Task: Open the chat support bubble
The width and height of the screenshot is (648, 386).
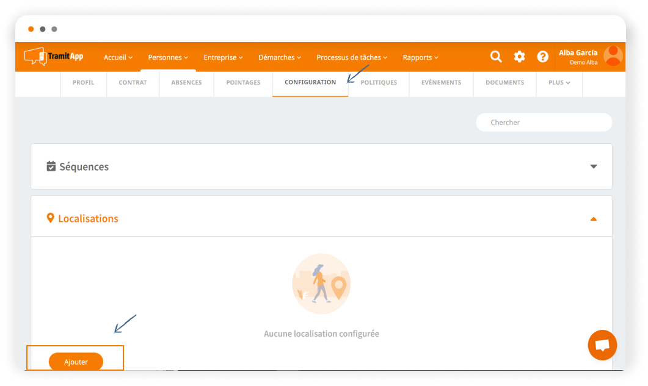Action: click(602, 345)
